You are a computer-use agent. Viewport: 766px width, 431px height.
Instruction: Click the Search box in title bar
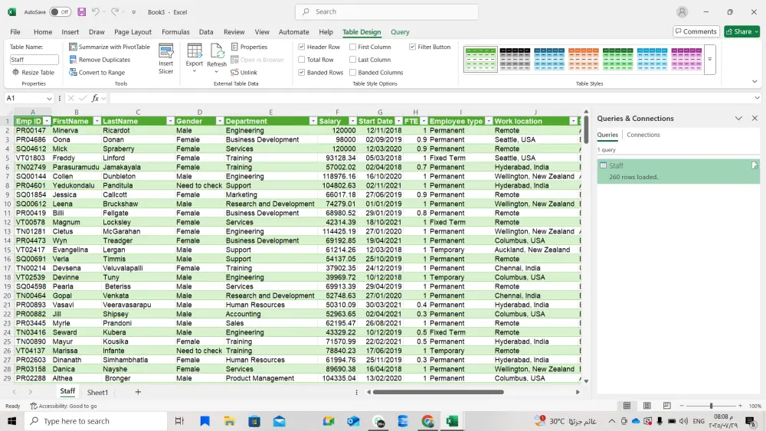click(387, 11)
